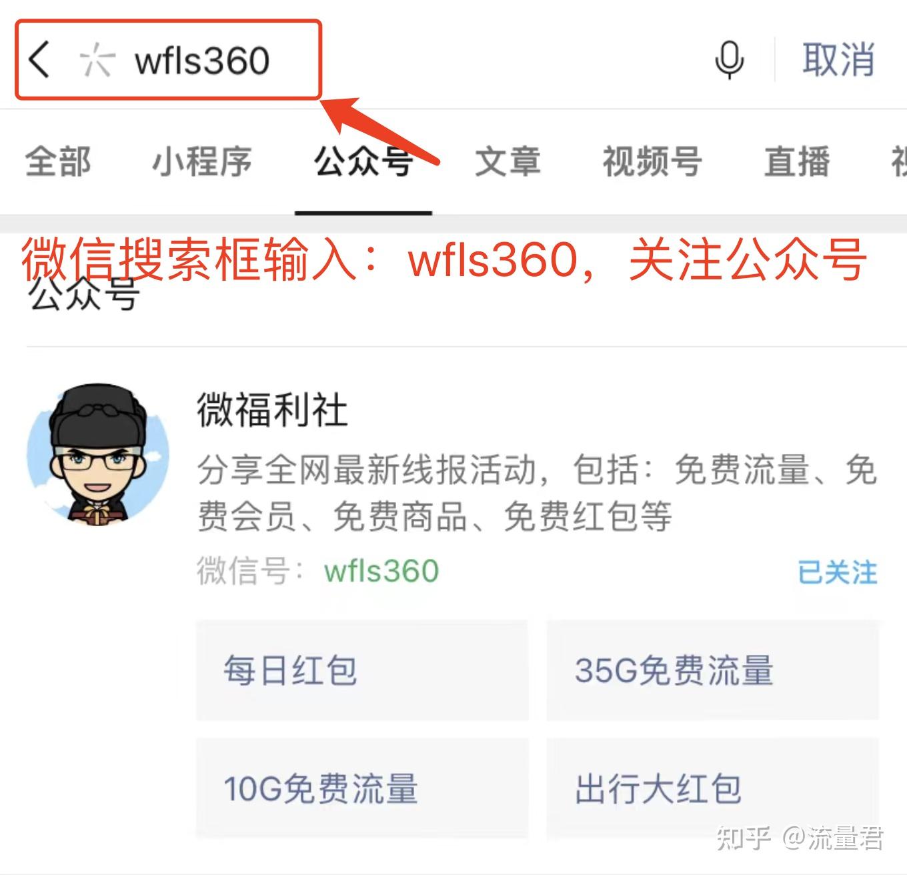Open the 直播 tab
Screen dimensions: 907x875
click(x=797, y=162)
